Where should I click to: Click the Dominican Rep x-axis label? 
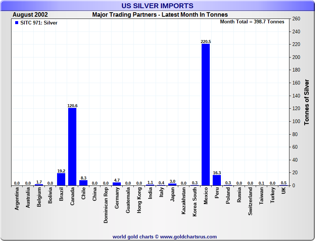[106, 205]
